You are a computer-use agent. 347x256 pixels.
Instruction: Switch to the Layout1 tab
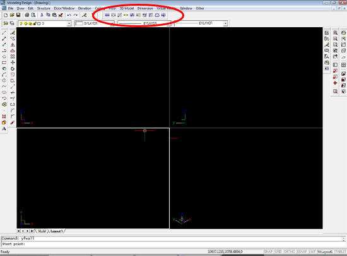tap(56, 231)
